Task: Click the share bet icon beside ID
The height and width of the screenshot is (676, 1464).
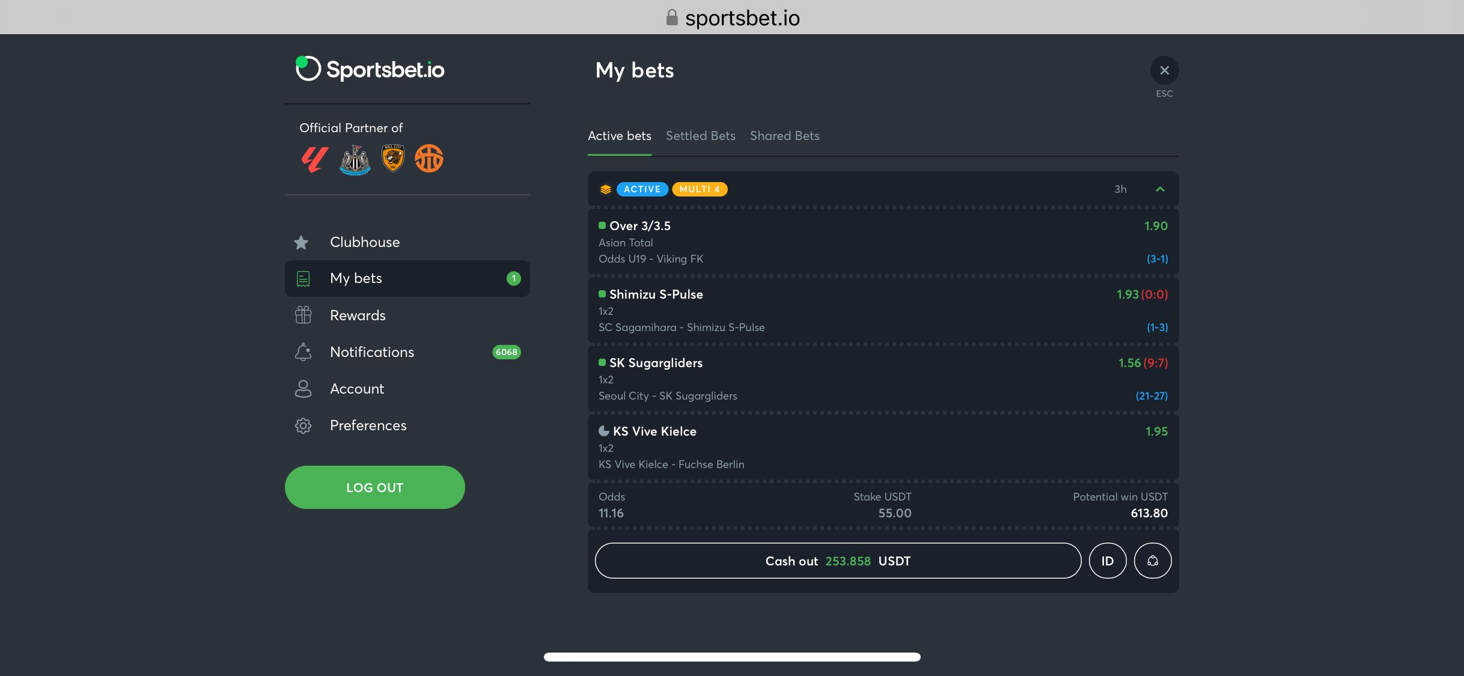Action: [x=1153, y=561]
